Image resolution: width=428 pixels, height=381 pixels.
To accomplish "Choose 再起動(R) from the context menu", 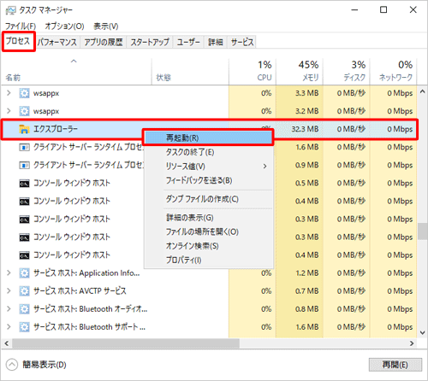I will (x=208, y=138).
